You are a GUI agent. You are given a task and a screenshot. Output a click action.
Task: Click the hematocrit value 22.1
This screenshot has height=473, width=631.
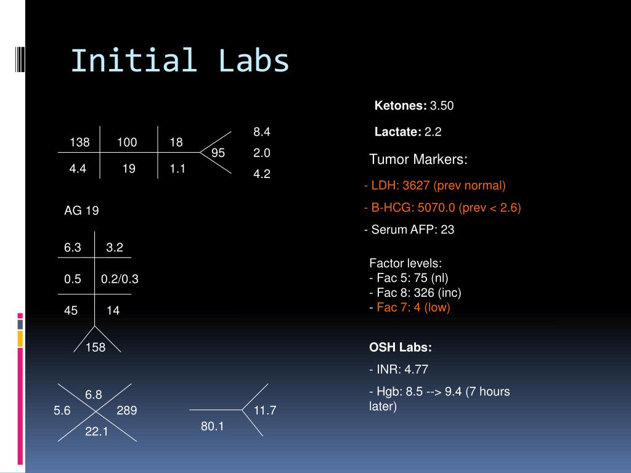point(97,431)
